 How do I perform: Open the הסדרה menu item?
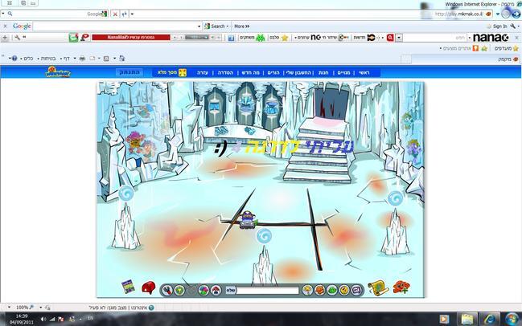pos(225,72)
